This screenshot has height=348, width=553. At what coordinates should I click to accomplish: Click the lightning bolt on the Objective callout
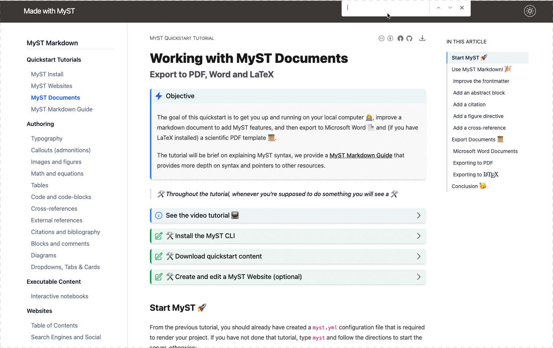158,96
